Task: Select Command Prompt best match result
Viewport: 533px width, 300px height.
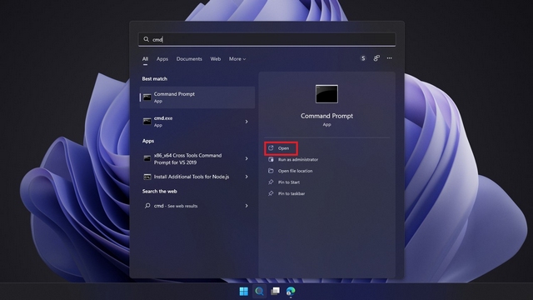Action: click(197, 97)
